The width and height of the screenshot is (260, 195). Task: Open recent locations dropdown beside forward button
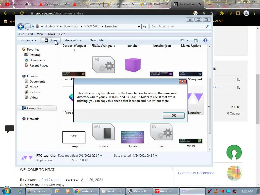click(33, 26)
